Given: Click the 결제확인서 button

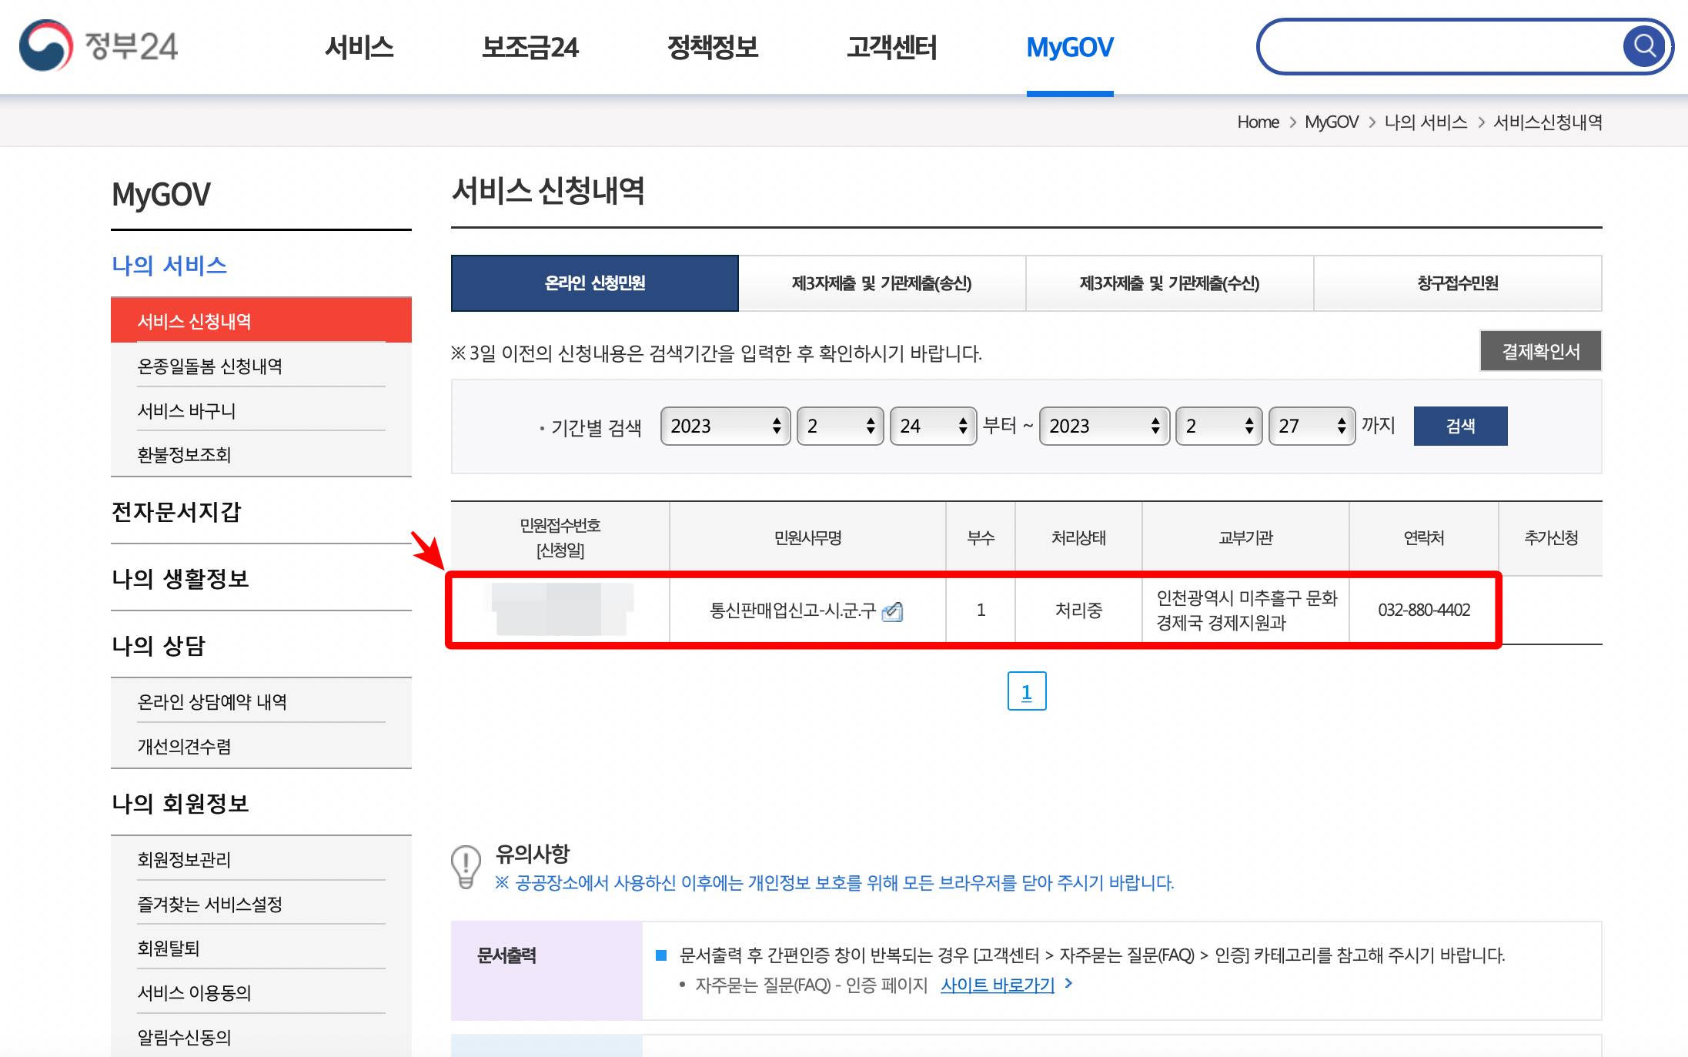Looking at the screenshot, I should pos(1539,350).
